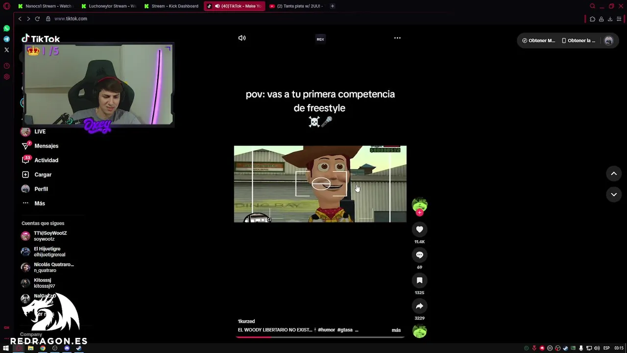Screen dimensions: 627x353
Task: Open the comments bubble showing 69
Action: [419, 255]
